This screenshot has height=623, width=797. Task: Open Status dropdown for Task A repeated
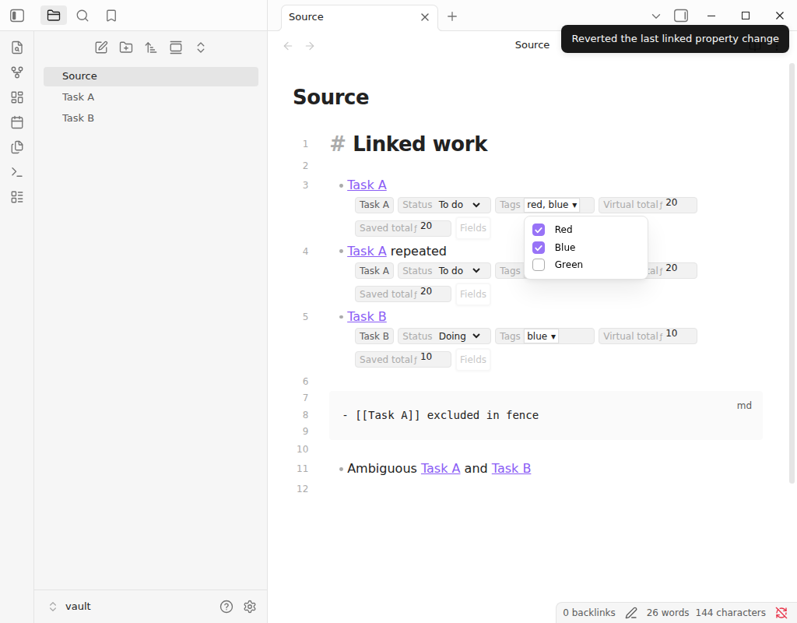(x=460, y=270)
